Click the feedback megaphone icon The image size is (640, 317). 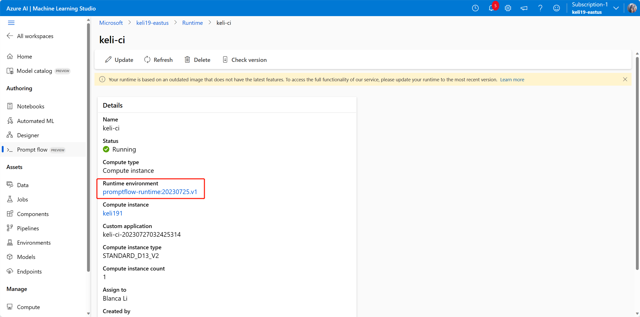[524, 8]
